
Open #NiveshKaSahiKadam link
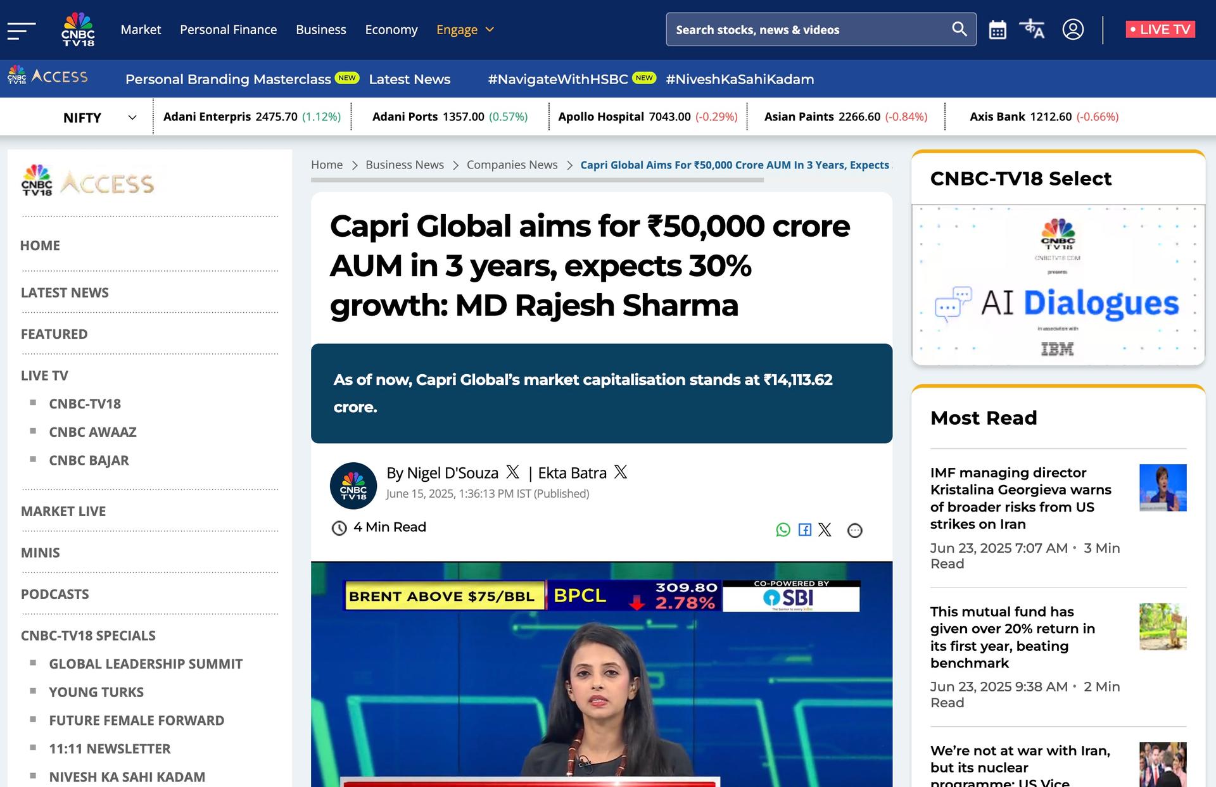[x=740, y=79]
